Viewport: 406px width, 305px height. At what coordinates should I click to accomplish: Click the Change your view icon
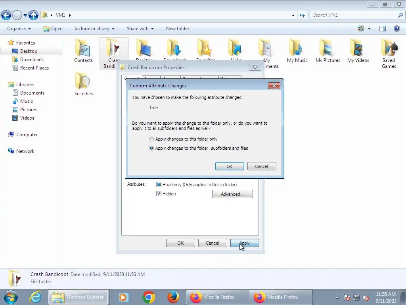coord(360,29)
